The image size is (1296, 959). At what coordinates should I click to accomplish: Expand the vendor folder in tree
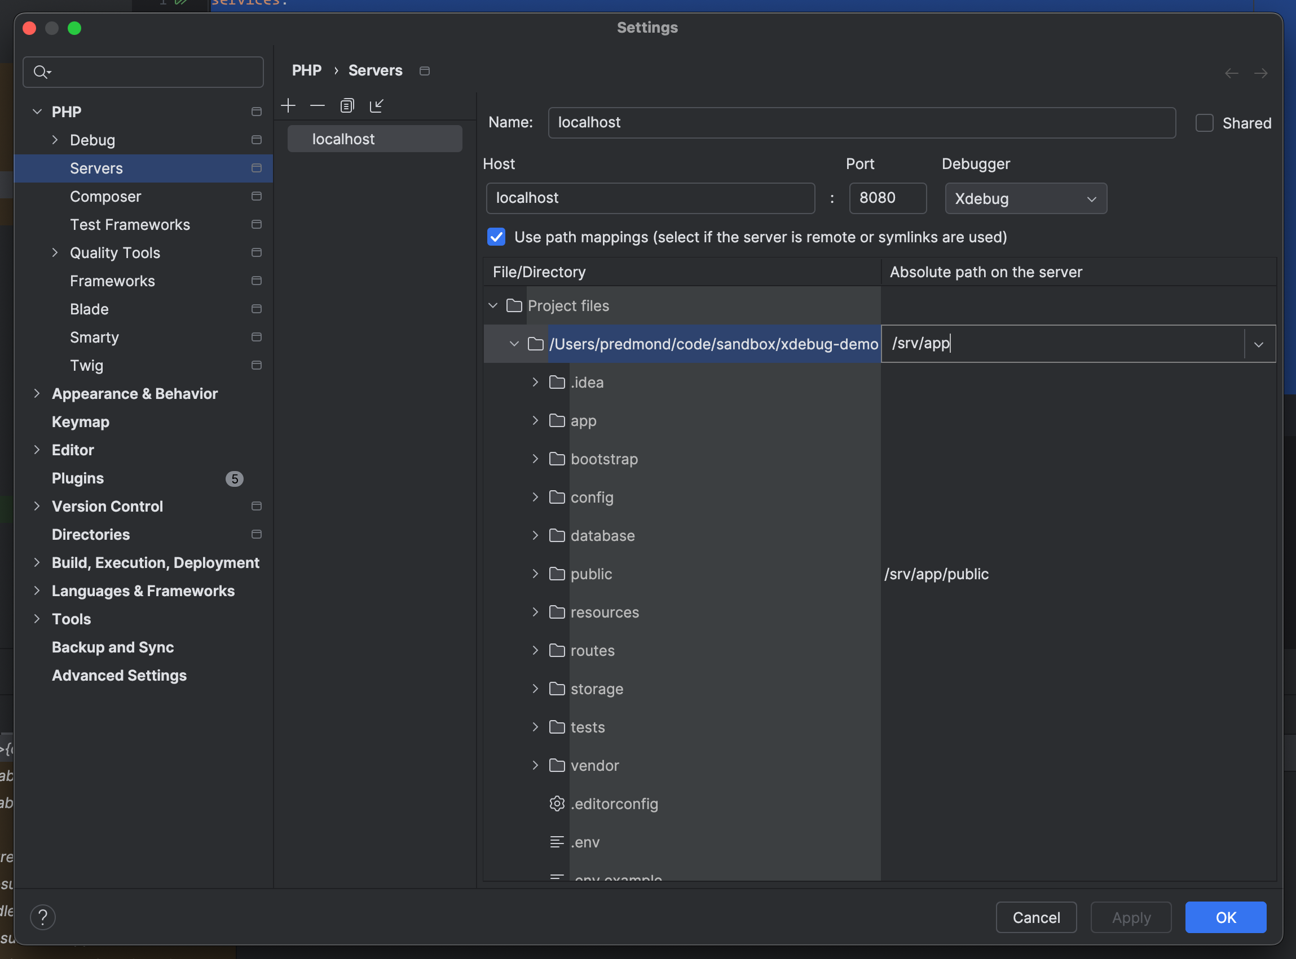535,765
